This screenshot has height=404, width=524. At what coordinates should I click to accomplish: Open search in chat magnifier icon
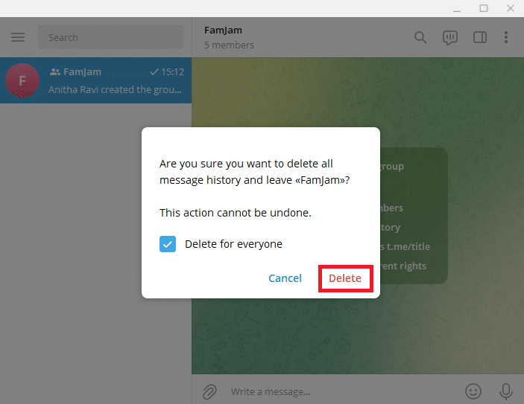click(x=420, y=37)
